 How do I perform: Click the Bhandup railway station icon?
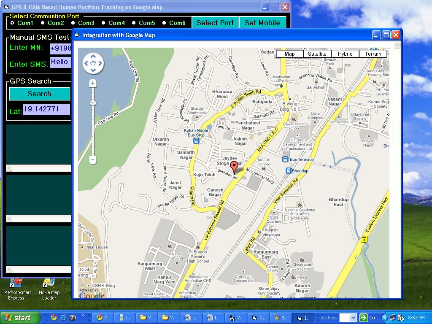(x=289, y=170)
